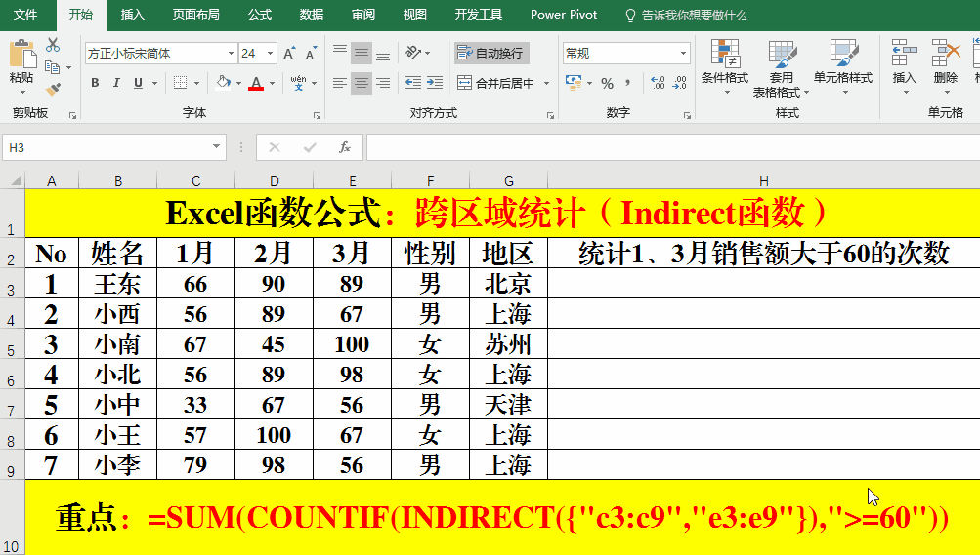Click the percent style icon
Image resolution: width=980 pixels, height=555 pixels.
[608, 84]
